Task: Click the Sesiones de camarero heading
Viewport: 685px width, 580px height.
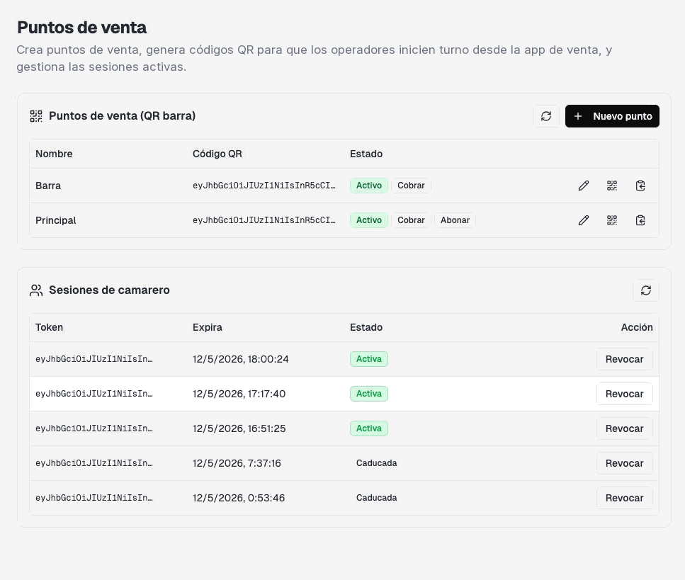Action: (109, 290)
